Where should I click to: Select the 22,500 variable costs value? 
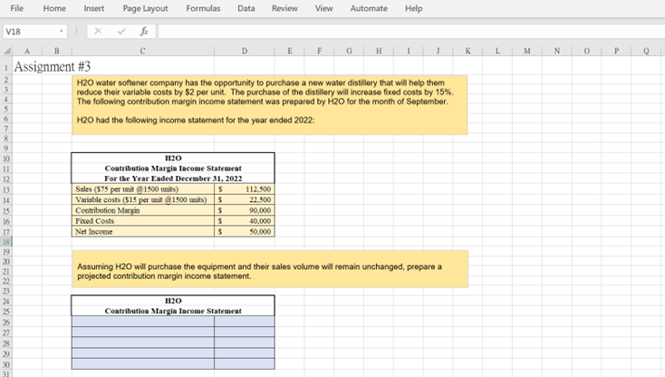click(x=245, y=199)
